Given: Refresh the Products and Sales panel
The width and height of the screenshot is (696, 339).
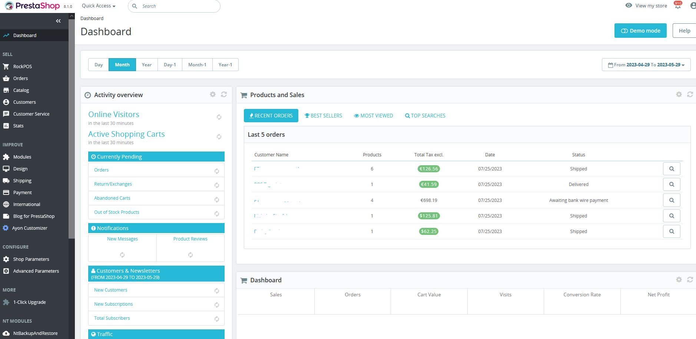Looking at the screenshot, I should tap(690, 94).
